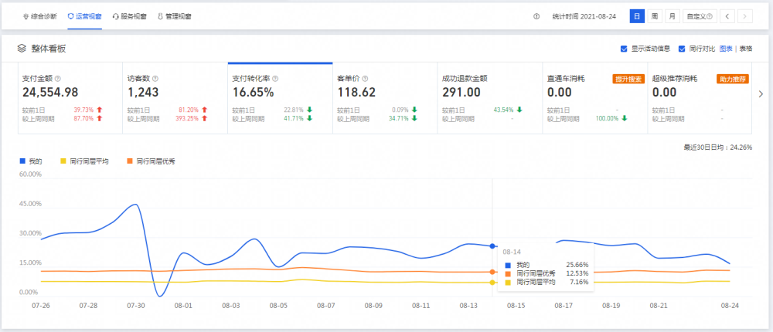Click 同行同层优秀 orange legend swatch
773x332 pixels.
coord(130,161)
